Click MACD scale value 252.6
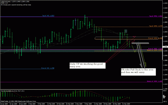The width and height of the screenshot is (168, 105). 165,91
